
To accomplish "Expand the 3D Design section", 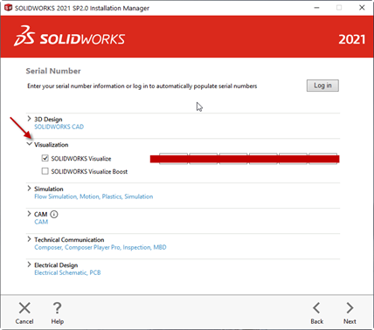I will pos(29,119).
